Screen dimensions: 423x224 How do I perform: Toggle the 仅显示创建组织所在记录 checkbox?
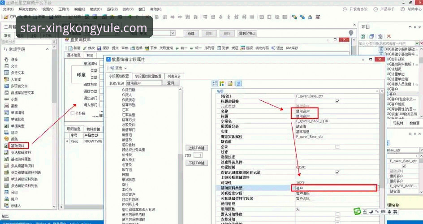(x=337, y=172)
